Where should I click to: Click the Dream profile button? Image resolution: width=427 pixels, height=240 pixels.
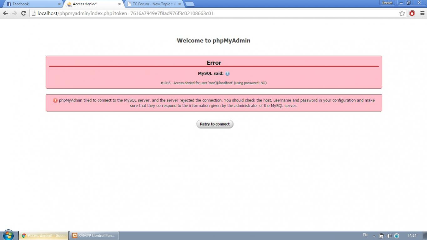pos(387,3)
